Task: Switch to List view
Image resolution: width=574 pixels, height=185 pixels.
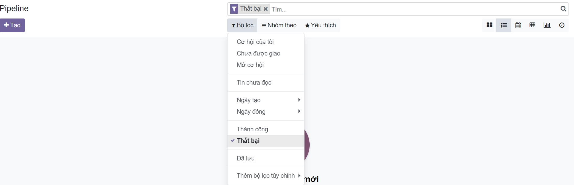Action: click(504, 25)
